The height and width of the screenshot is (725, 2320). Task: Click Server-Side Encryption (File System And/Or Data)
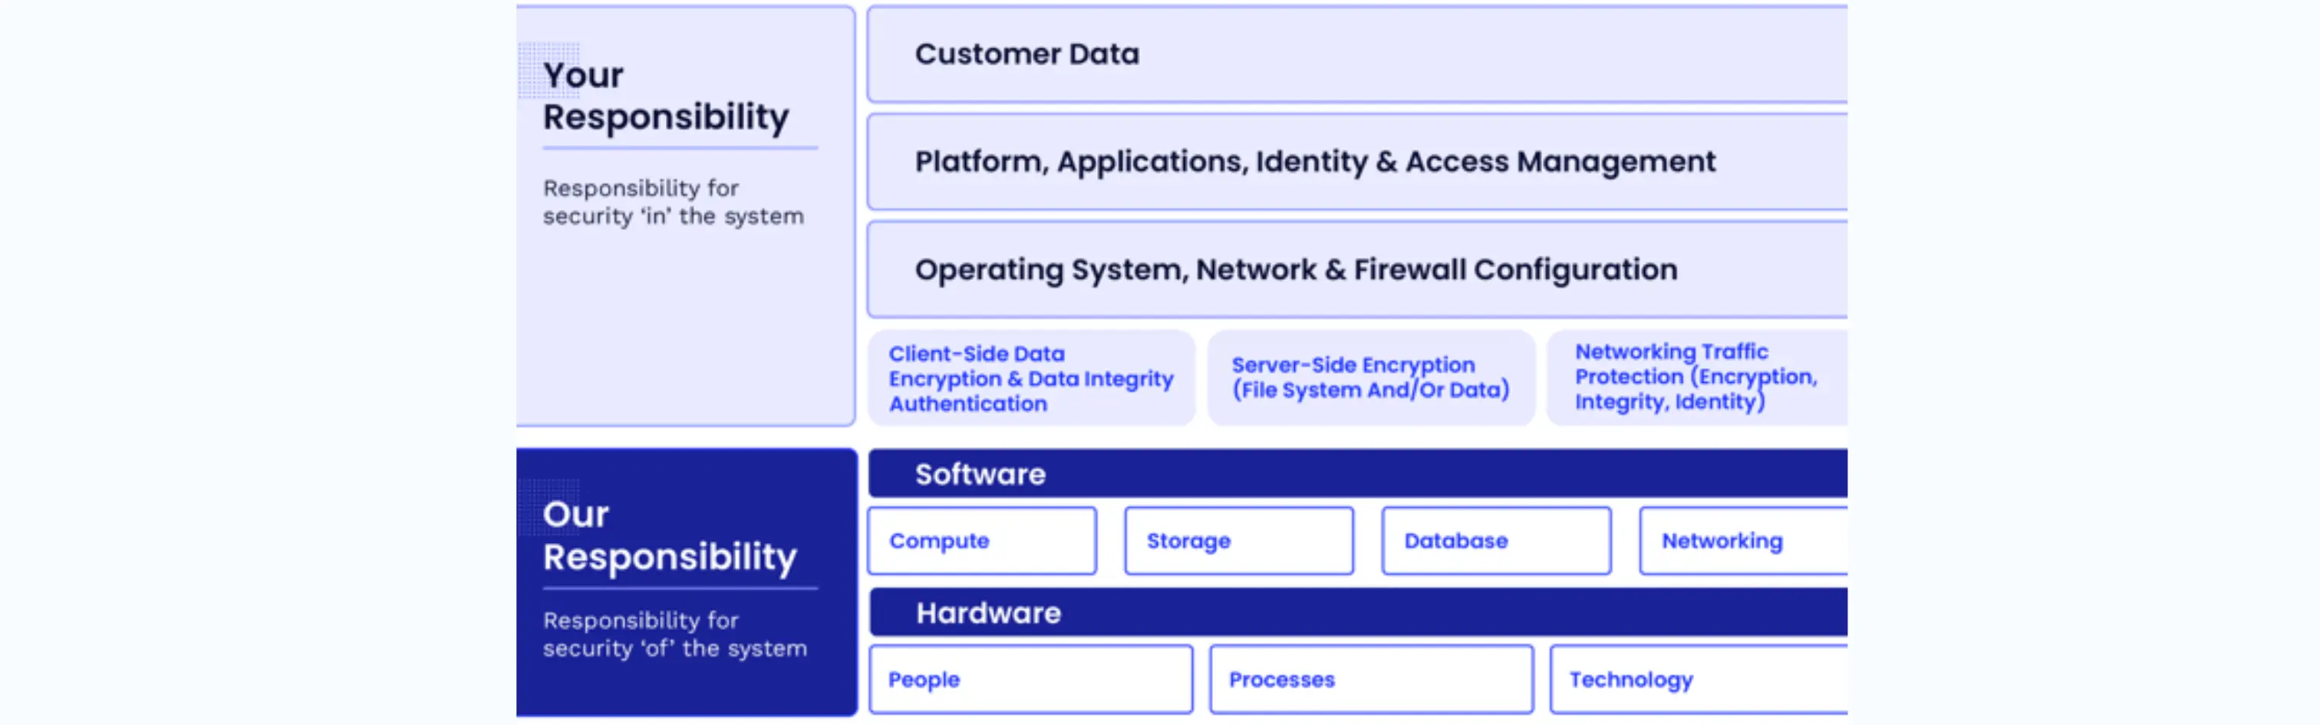coord(1371,378)
